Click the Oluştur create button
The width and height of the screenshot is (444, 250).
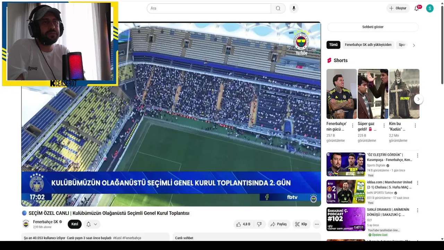(398, 8)
